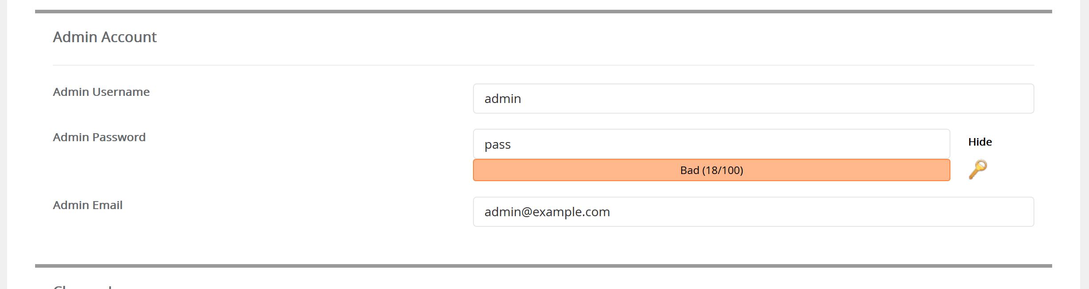
Task: Click the Admin Password label
Action: pyautogui.click(x=99, y=137)
